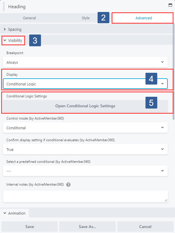Image resolution: width=175 pixels, height=233 pixels.
Task: Click the panel's vertical scrollbar
Action: pos(174,71)
